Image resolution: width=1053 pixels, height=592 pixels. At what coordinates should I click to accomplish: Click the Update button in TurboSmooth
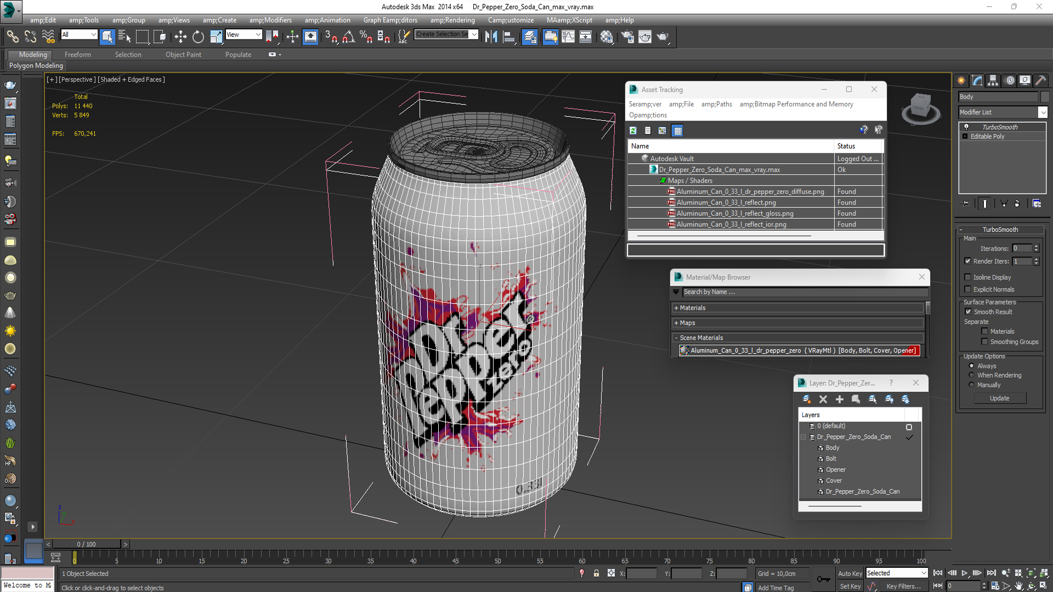coord(999,398)
